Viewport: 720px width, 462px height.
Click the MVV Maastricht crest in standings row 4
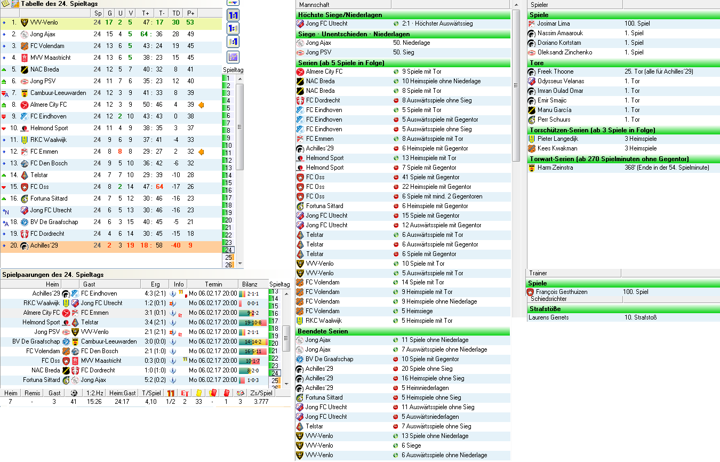pos(24,58)
